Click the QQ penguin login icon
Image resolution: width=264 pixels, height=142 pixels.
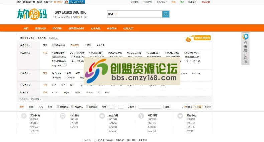click(67, 2)
